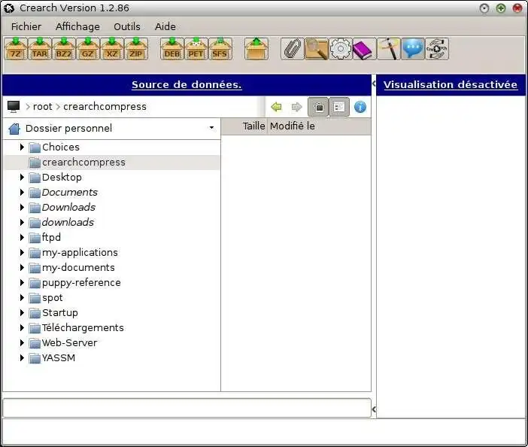Click the divider arrow next to the bottom text field
This screenshot has width=528, height=447.
[374, 409]
